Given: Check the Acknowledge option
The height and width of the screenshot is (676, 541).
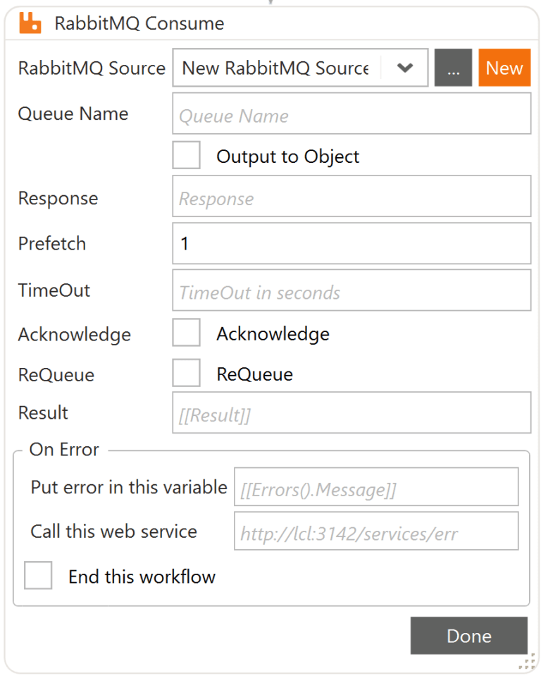Looking at the screenshot, I should pos(185,332).
